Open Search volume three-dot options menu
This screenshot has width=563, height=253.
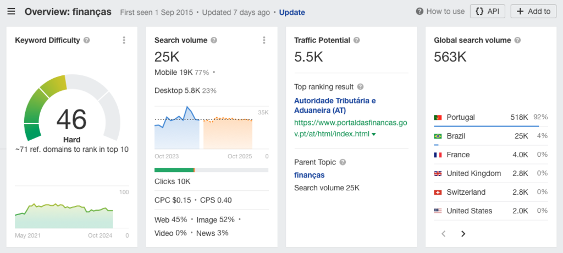(264, 40)
